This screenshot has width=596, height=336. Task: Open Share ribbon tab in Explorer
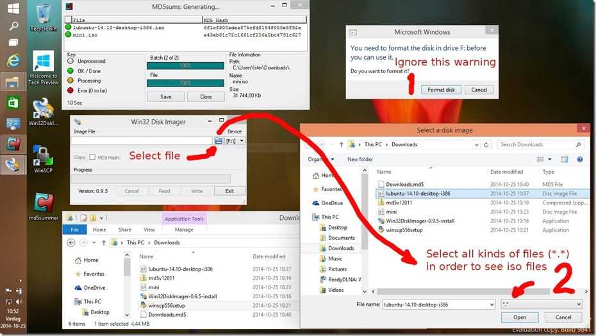(x=125, y=230)
